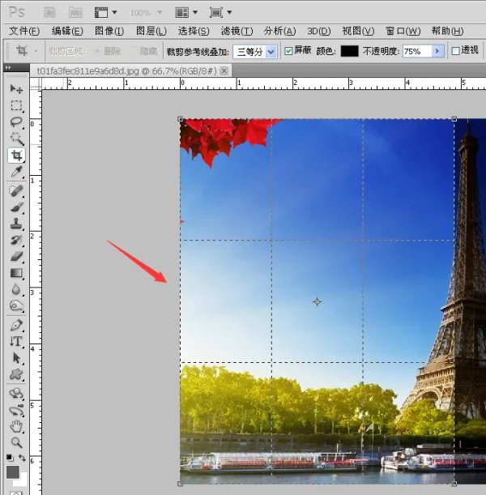Select the Lasso tool

[x=15, y=122]
